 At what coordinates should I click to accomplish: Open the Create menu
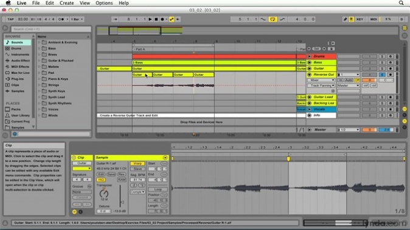coord(67,3)
